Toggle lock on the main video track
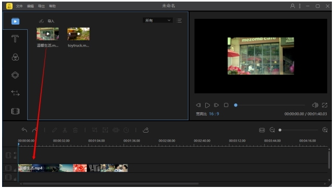 [15, 170]
